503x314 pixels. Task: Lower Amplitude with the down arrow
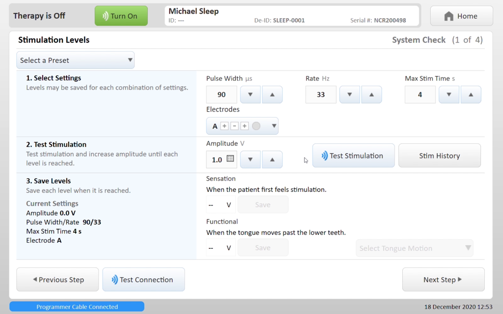tap(250, 159)
